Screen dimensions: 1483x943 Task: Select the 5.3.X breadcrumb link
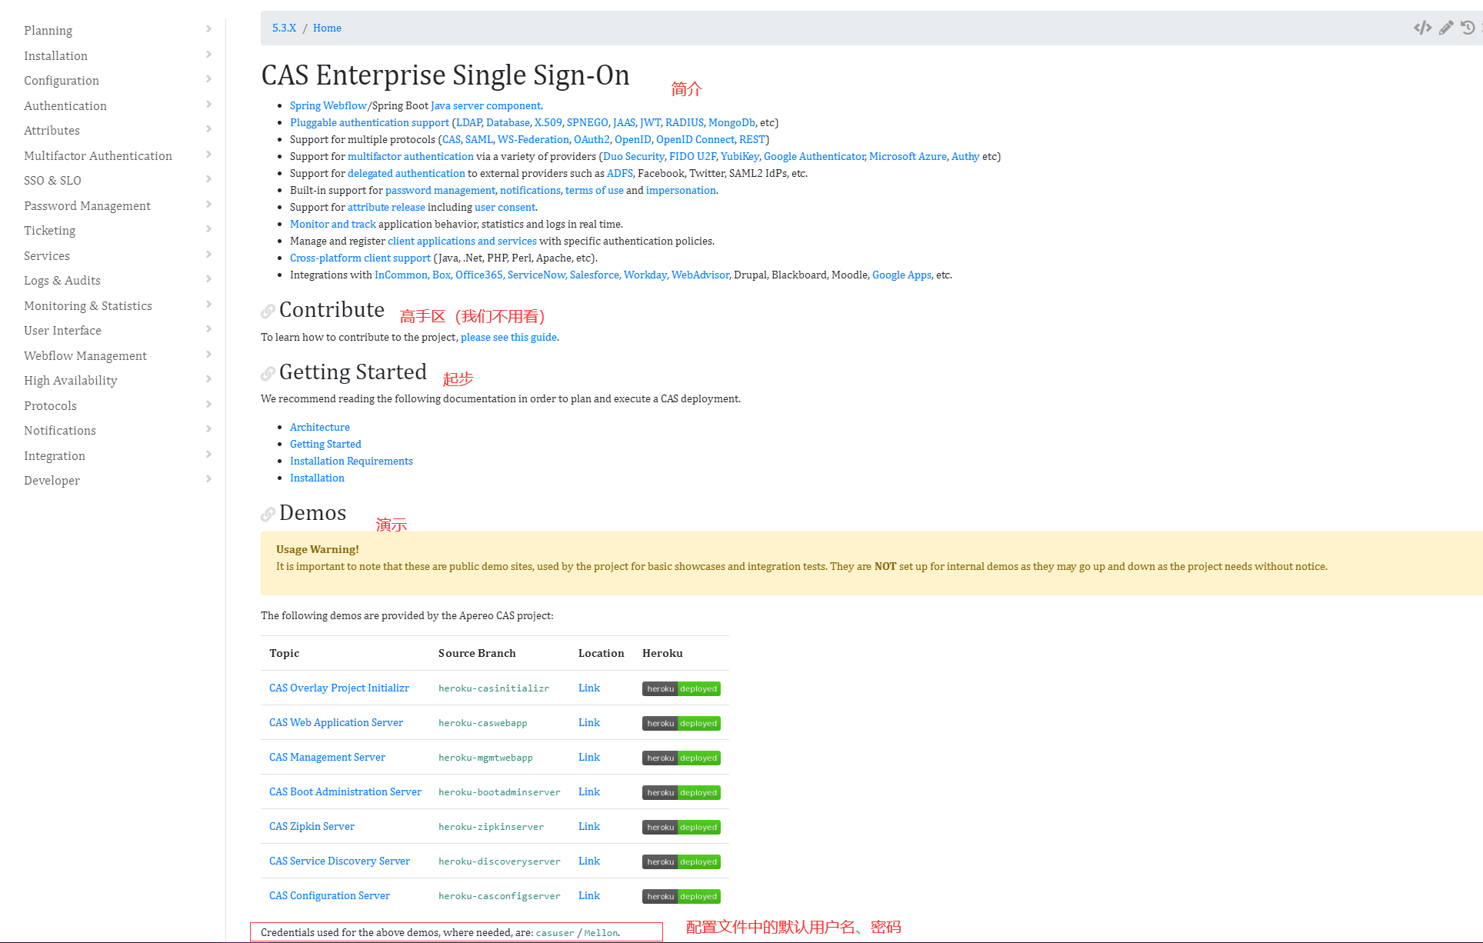tap(284, 28)
